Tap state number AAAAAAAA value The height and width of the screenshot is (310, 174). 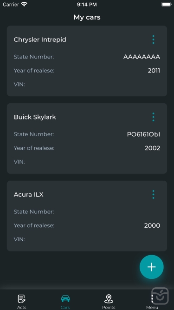point(142,57)
